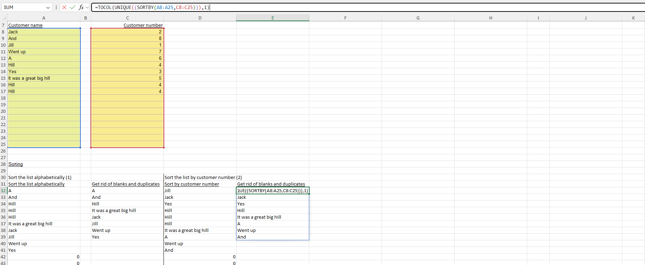Click the cell 'It was a great big hill' in column A row 15
This screenshot has width=645, height=265.
coord(44,78)
